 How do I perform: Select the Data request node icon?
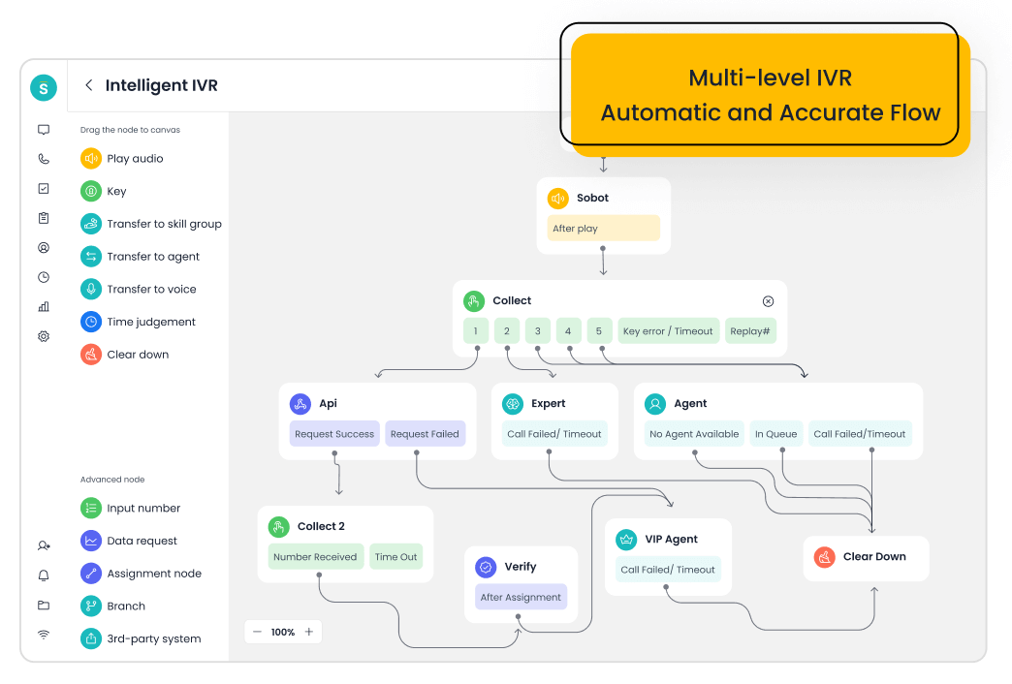(89, 541)
